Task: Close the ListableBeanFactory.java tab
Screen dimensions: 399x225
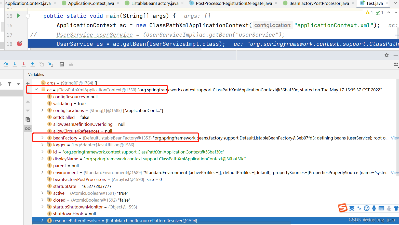Action: [182, 3]
